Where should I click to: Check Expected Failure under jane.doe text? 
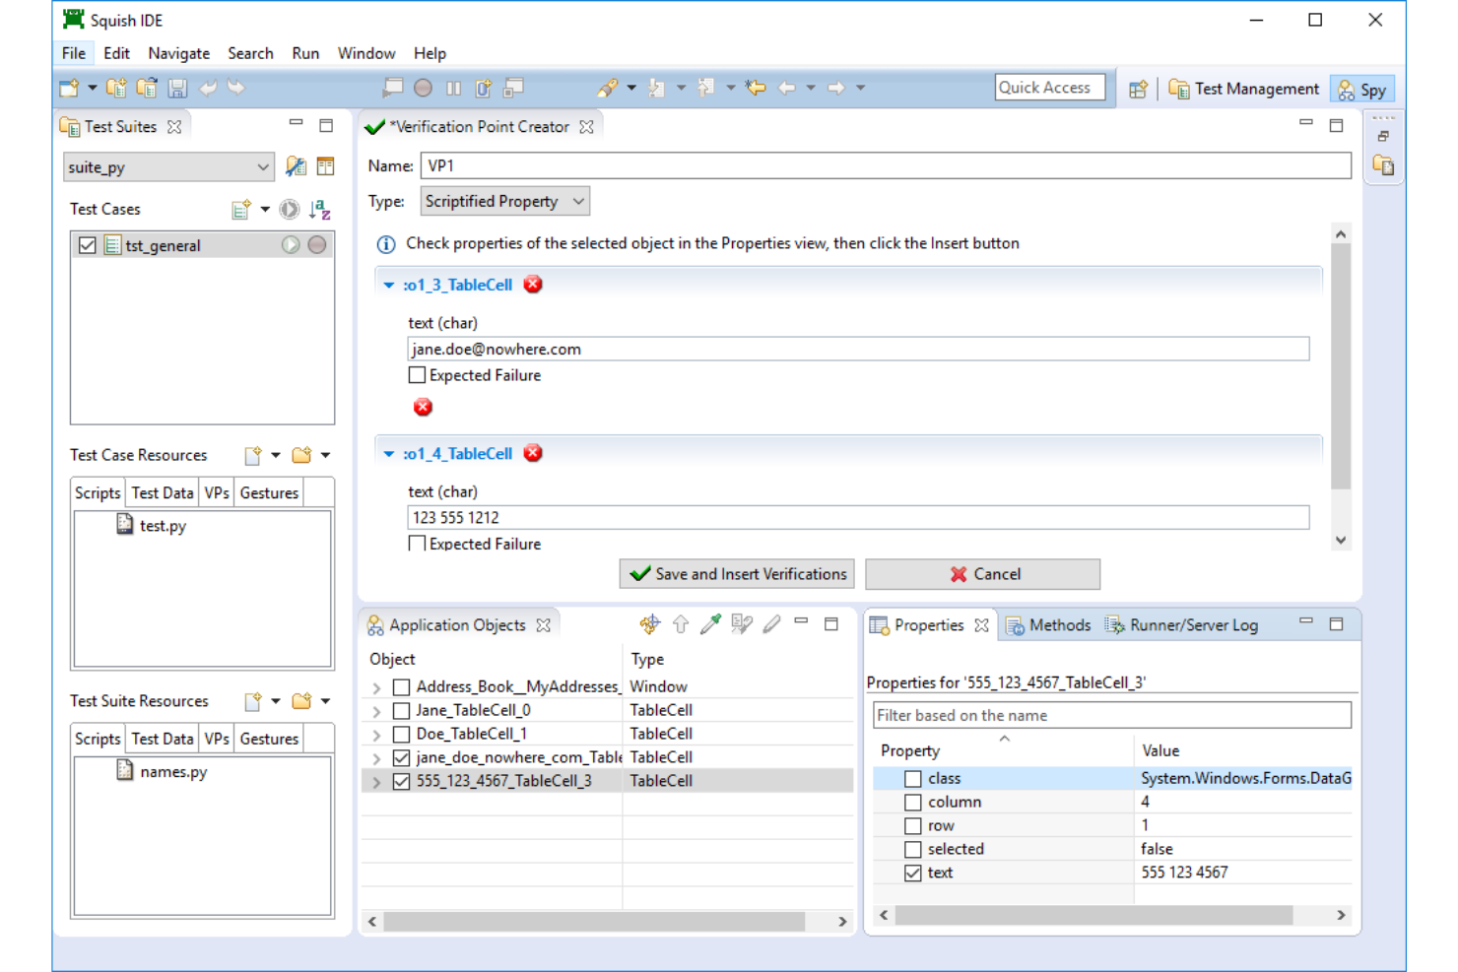pyautogui.click(x=417, y=375)
